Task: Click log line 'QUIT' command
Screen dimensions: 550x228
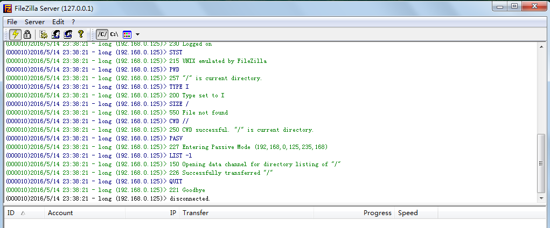Action: tap(94, 181)
